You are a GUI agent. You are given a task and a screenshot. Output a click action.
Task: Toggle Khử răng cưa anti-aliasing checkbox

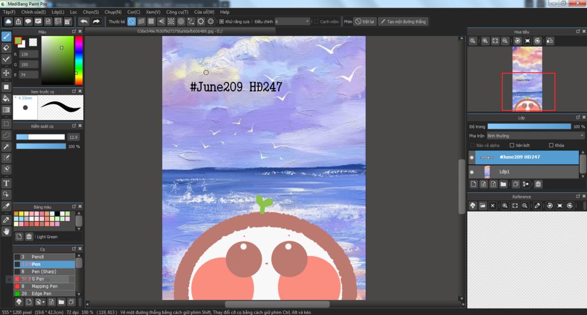pos(222,22)
